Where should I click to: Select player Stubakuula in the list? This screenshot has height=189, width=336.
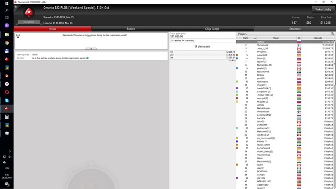point(285,45)
